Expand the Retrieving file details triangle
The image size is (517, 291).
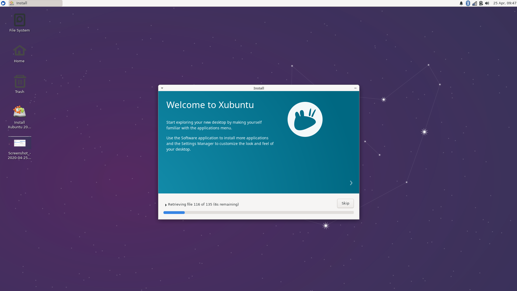(x=166, y=205)
